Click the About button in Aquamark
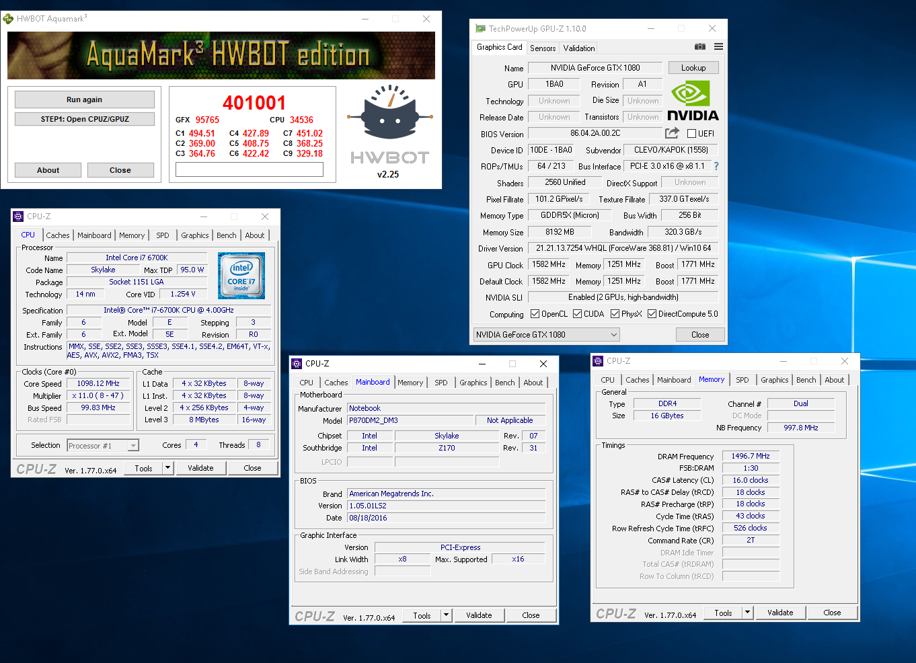Image resolution: width=916 pixels, height=663 pixels. pos(48,170)
